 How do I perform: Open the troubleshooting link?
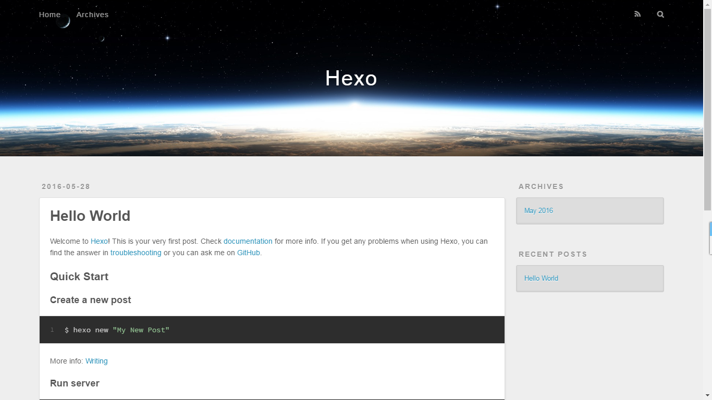(x=136, y=253)
